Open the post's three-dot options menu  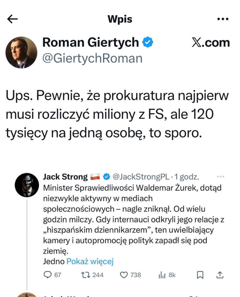223,19
